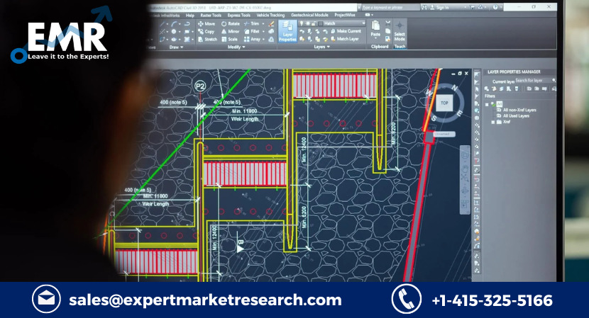
Task: Click the drawing viewport restore button
Action: click(x=460, y=74)
